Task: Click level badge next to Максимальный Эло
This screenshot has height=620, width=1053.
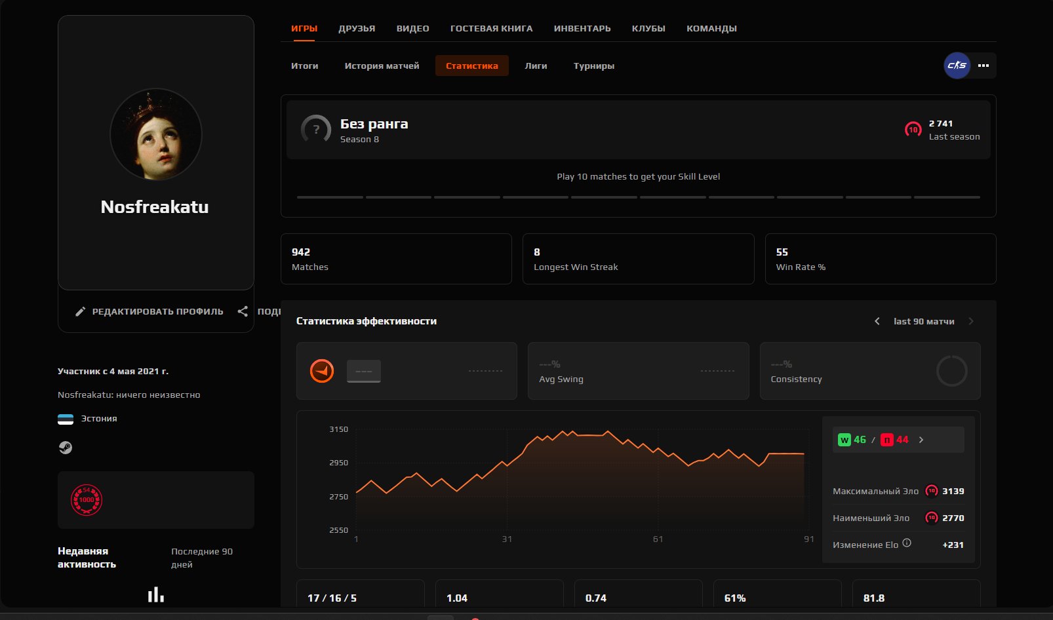Action: coord(931,491)
